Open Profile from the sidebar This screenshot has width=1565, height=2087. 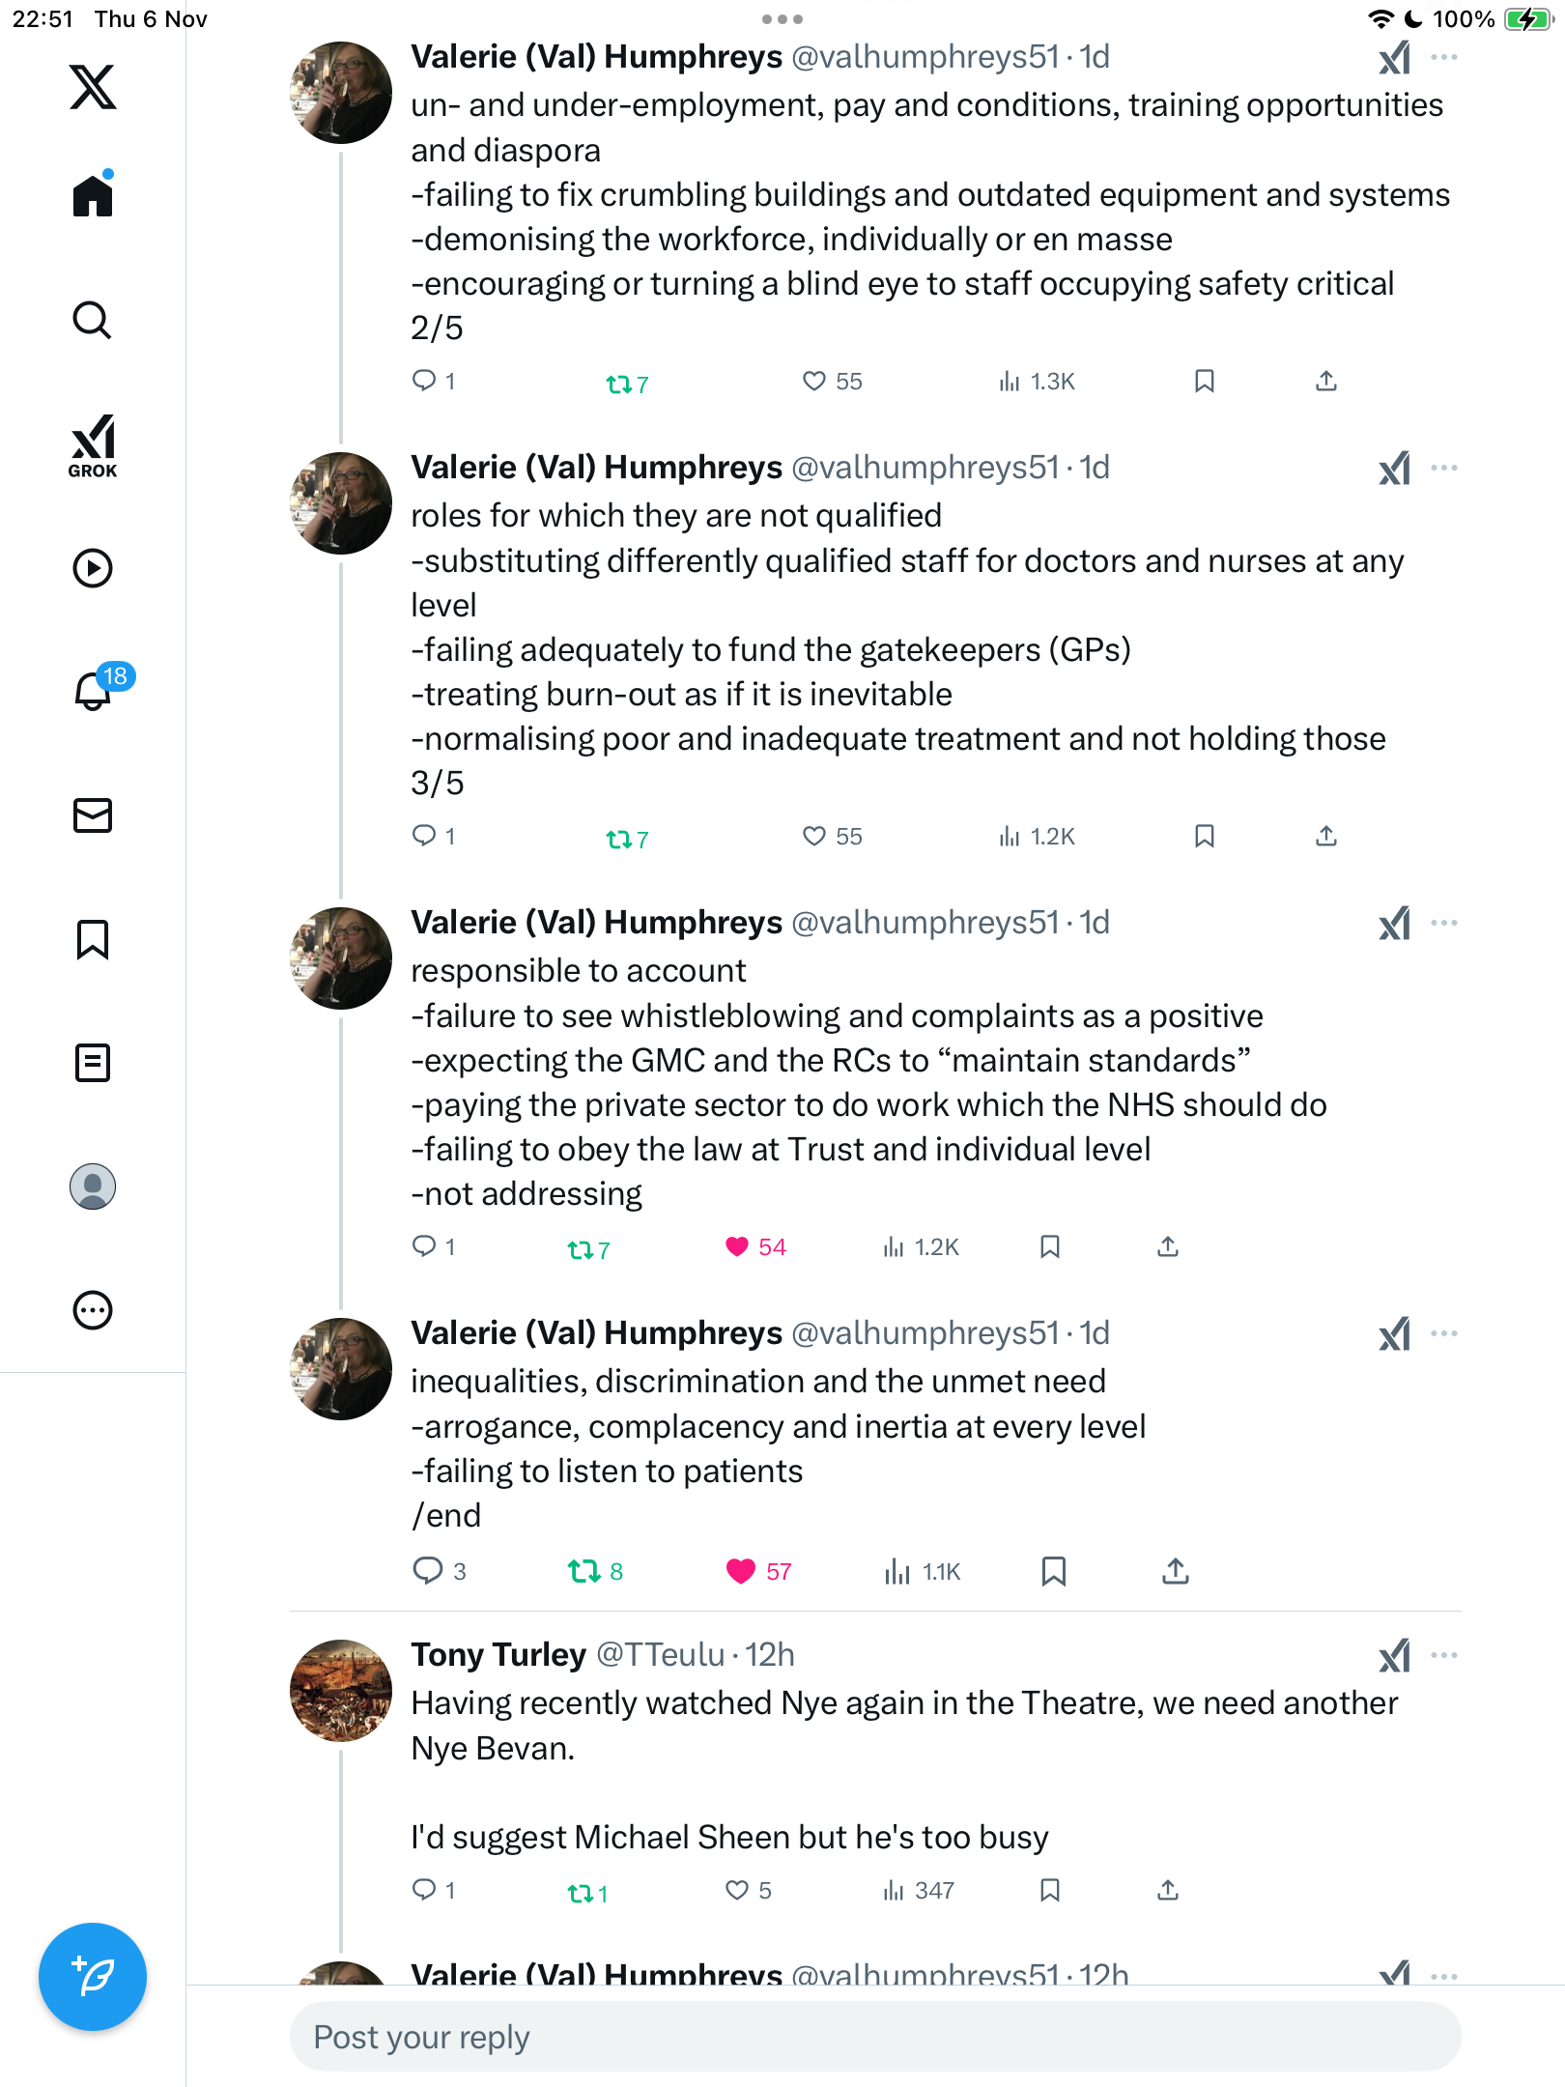[x=93, y=1186]
